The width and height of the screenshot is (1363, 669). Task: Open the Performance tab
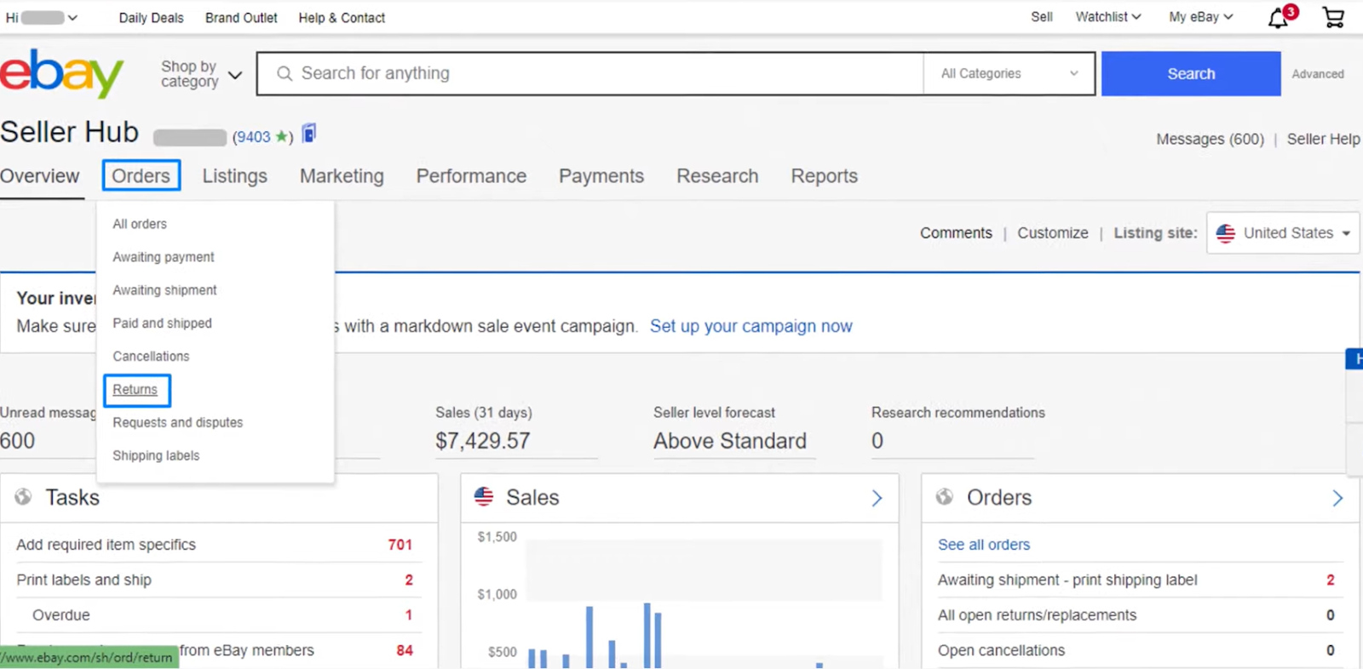[x=471, y=176]
